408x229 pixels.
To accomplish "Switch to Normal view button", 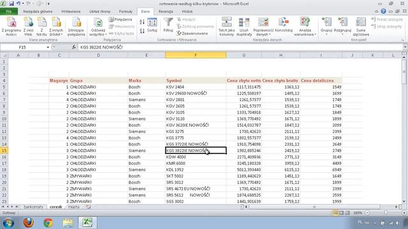I will coord(336,213).
